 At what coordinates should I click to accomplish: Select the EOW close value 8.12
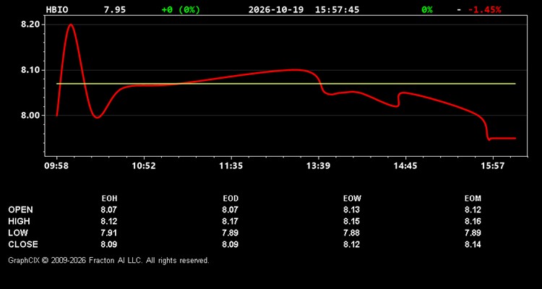pyautogui.click(x=351, y=244)
